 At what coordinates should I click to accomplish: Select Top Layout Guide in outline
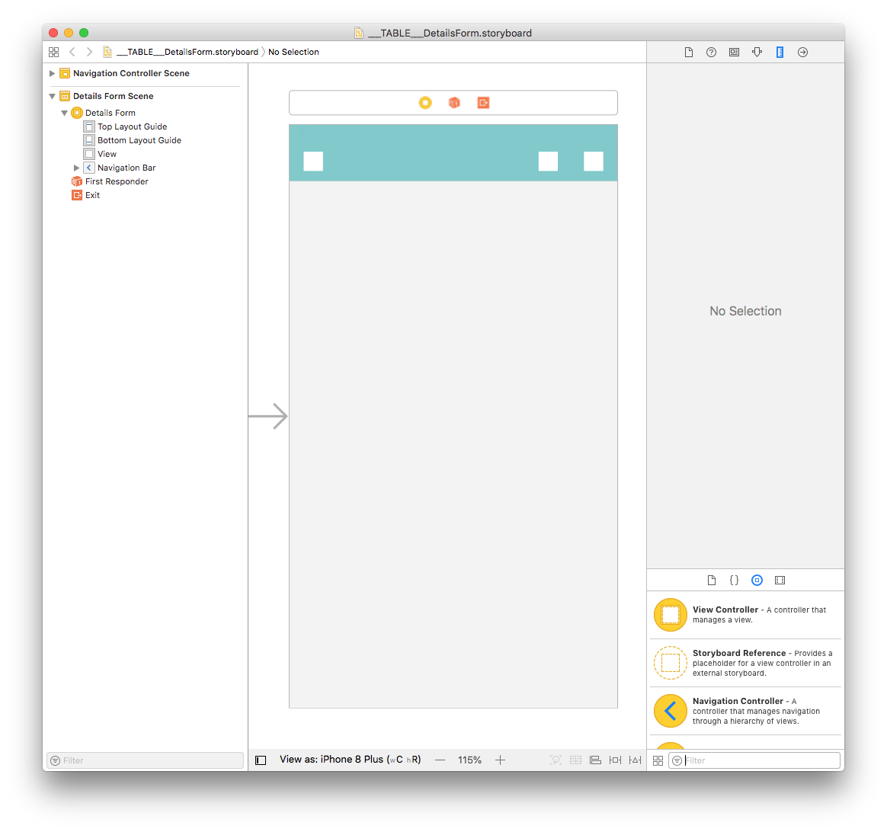pos(132,126)
